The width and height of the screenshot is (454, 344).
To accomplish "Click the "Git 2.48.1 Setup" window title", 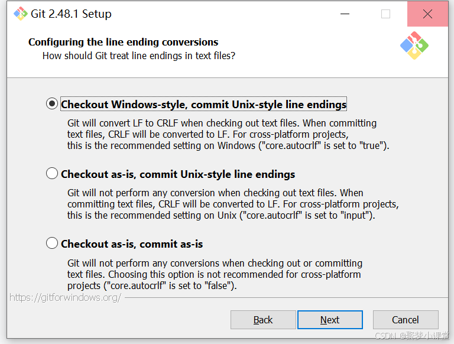I will 71,14.
